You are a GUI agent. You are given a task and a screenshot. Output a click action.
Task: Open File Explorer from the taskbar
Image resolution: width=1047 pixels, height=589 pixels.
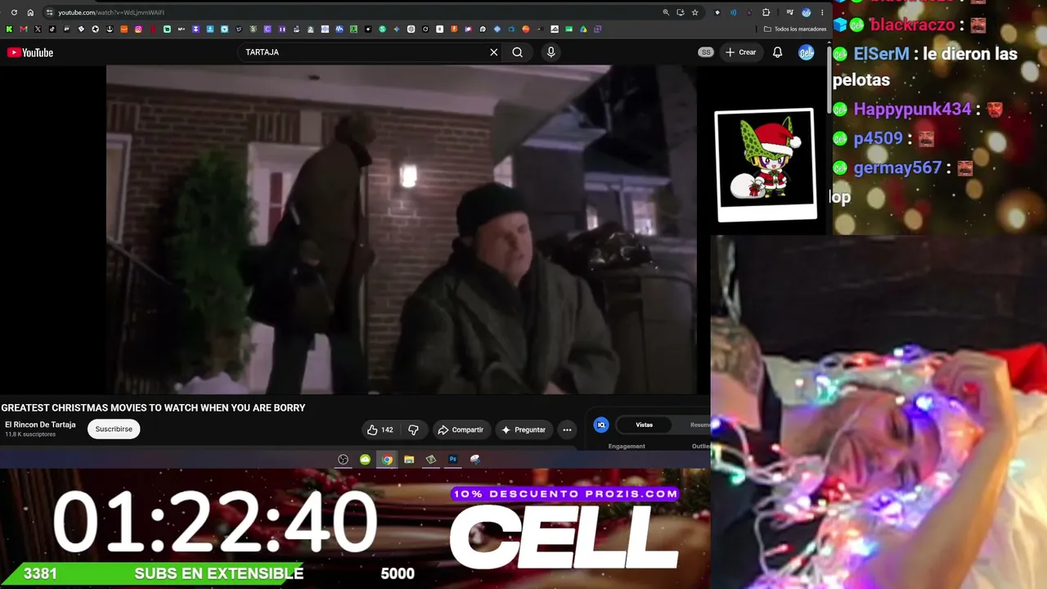tap(409, 460)
